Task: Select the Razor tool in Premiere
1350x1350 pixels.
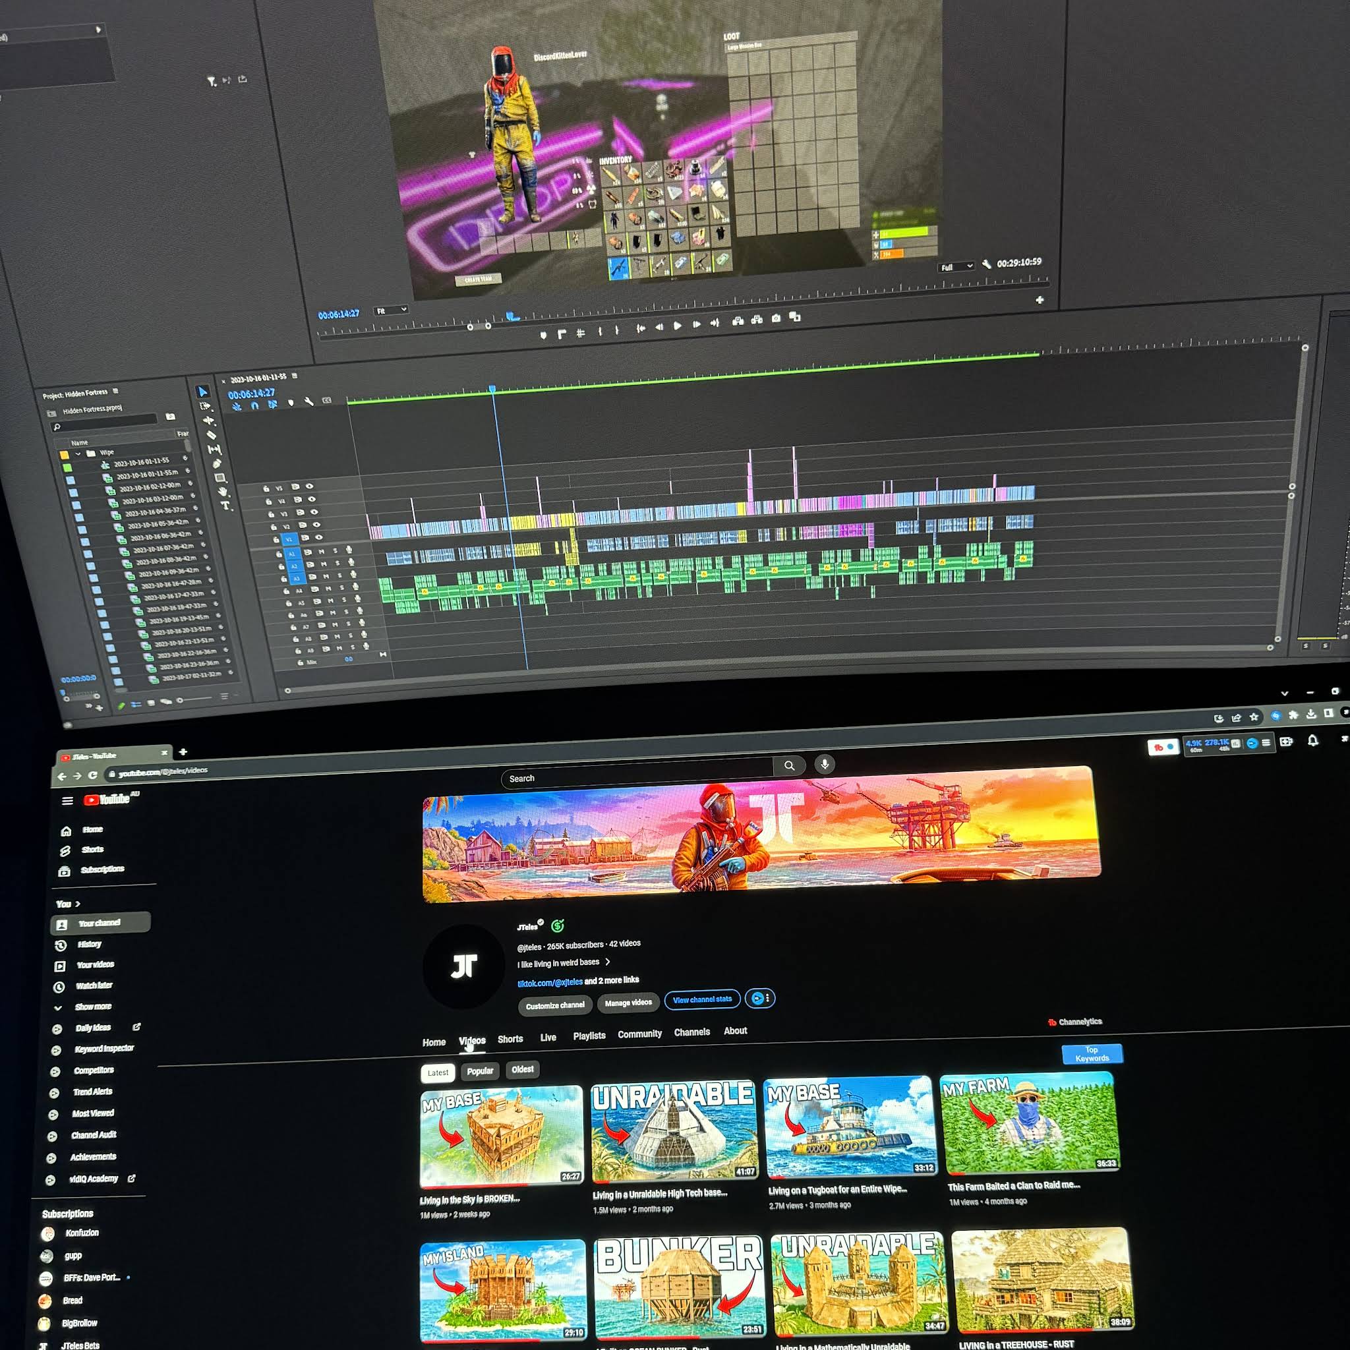Action: click(212, 434)
